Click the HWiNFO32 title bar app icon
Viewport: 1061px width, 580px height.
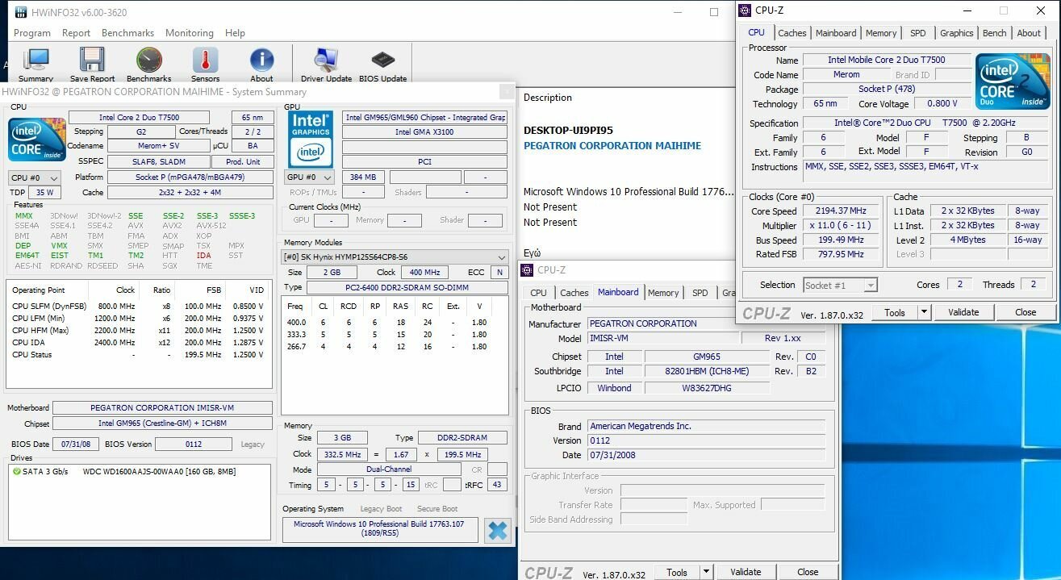[x=19, y=12]
